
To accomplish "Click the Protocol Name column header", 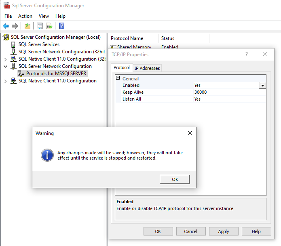I will pyautogui.click(x=133, y=38).
